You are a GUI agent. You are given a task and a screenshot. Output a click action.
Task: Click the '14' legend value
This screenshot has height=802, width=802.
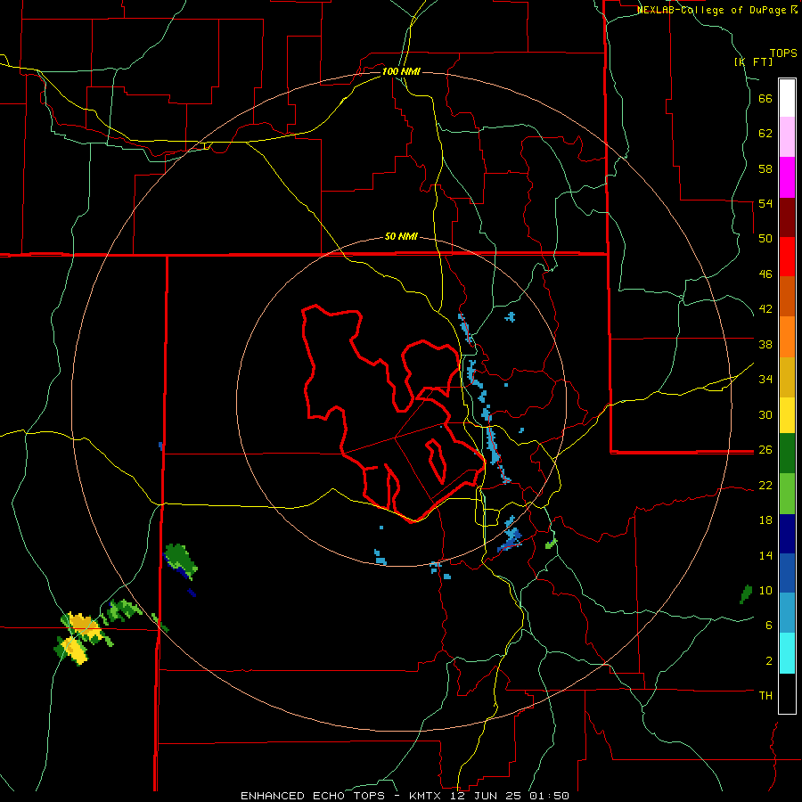pos(765,555)
